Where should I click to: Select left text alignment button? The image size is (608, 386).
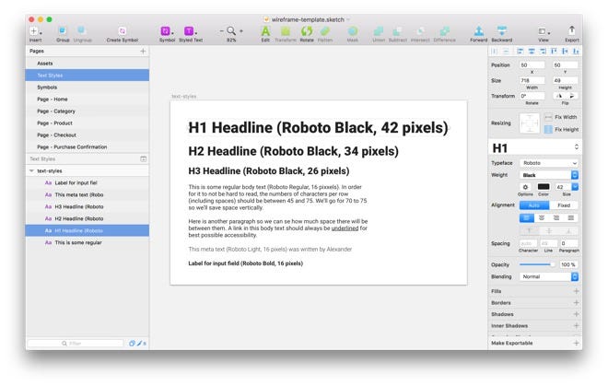pos(527,218)
